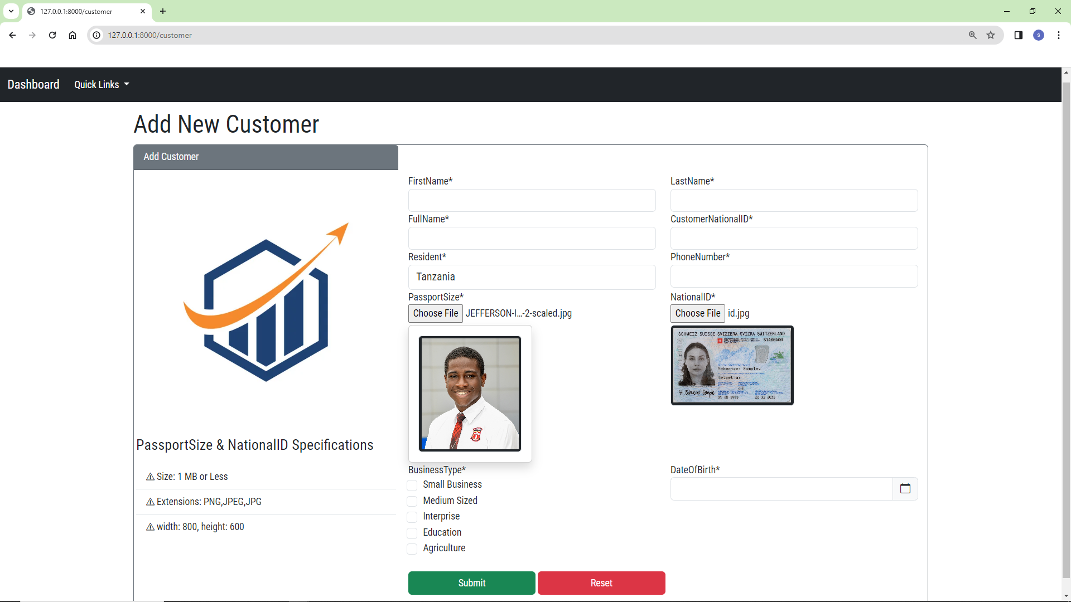Viewport: 1071px width, 602px height.
Task: Click 'Size: 1 MB or Less' text
Action: pos(192,477)
